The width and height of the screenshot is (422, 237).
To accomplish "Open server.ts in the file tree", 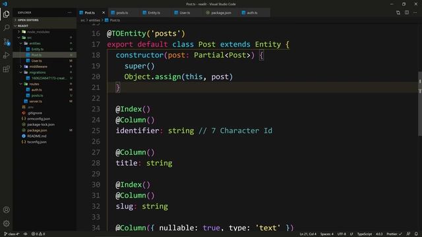I will 36,101.
